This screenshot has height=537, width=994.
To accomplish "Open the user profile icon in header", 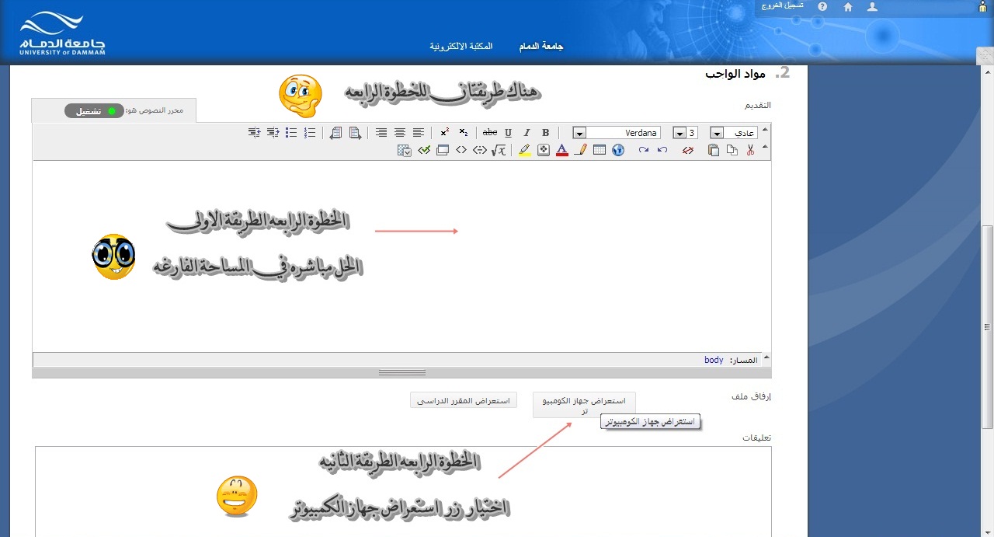I will [872, 6].
